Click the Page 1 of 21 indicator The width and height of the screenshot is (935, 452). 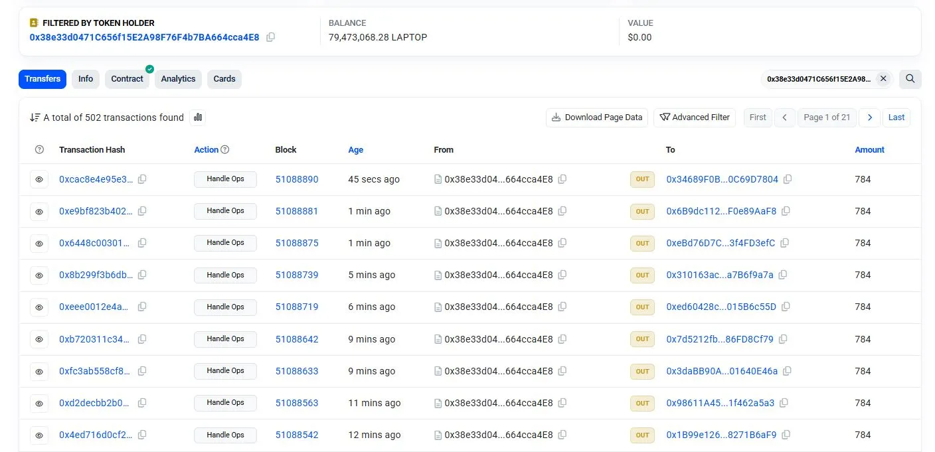[827, 117]
